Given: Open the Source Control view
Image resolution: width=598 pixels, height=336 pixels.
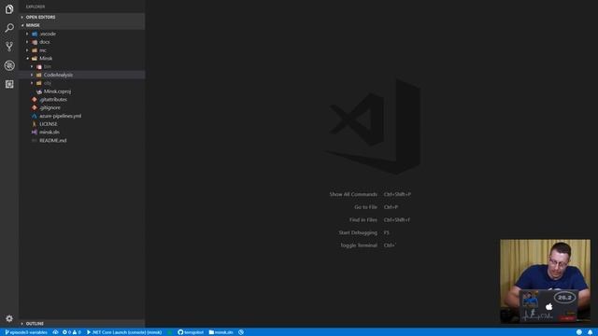Looking at the screenshot, I should click(9, 47).
